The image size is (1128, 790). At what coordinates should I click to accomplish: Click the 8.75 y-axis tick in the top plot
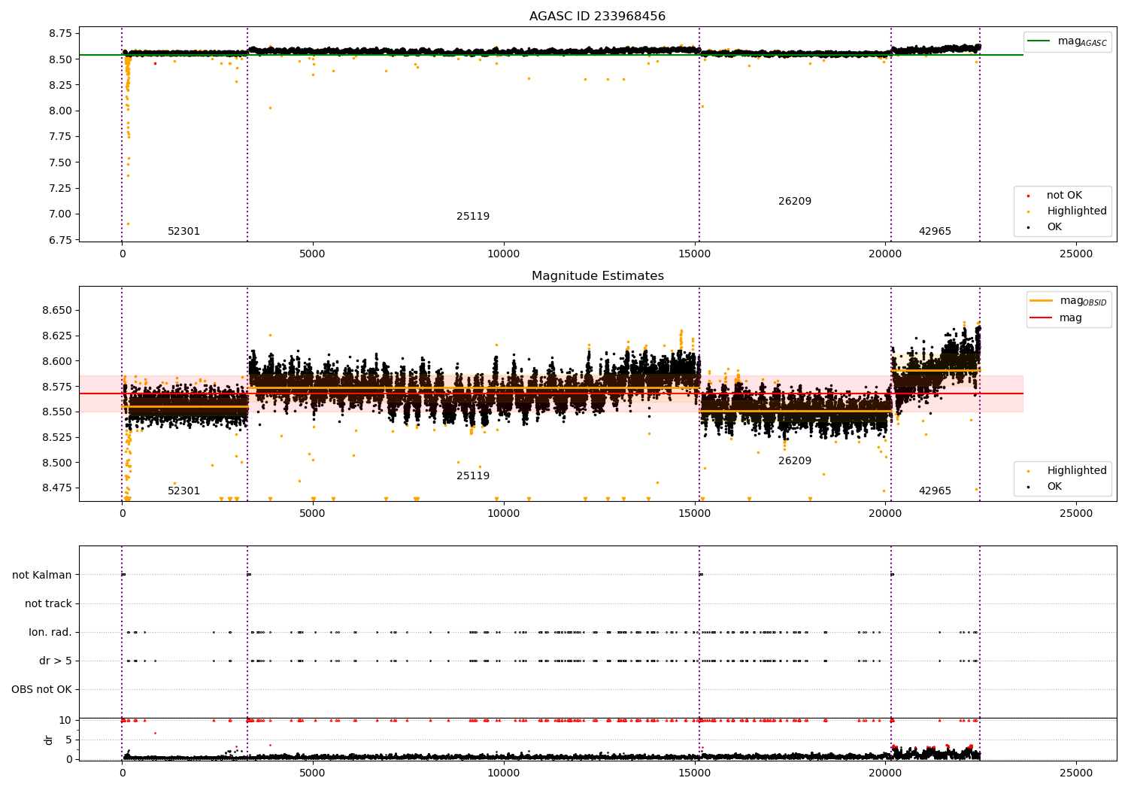(60, 33)
